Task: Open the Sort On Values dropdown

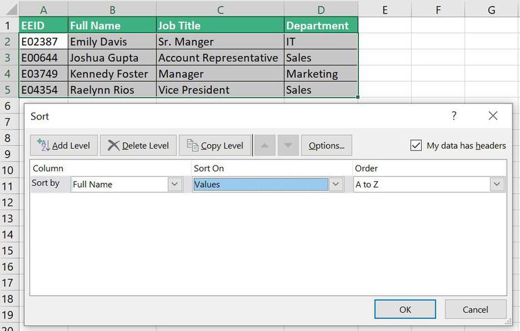Action: tap(336, 184)
